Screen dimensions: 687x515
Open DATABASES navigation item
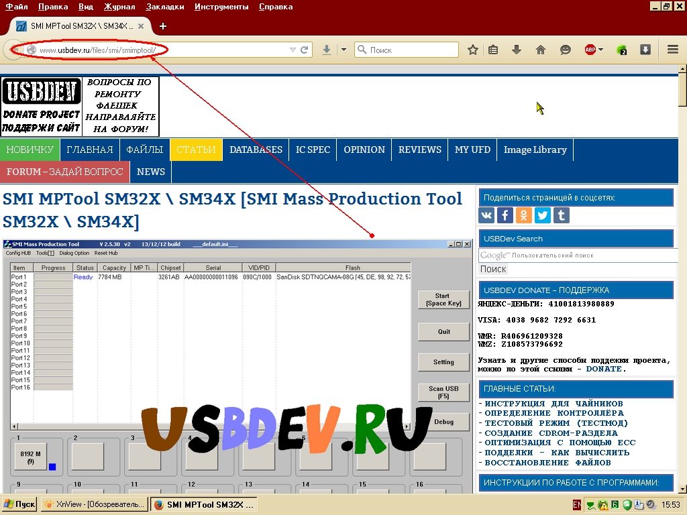click(x=256, y=150)
